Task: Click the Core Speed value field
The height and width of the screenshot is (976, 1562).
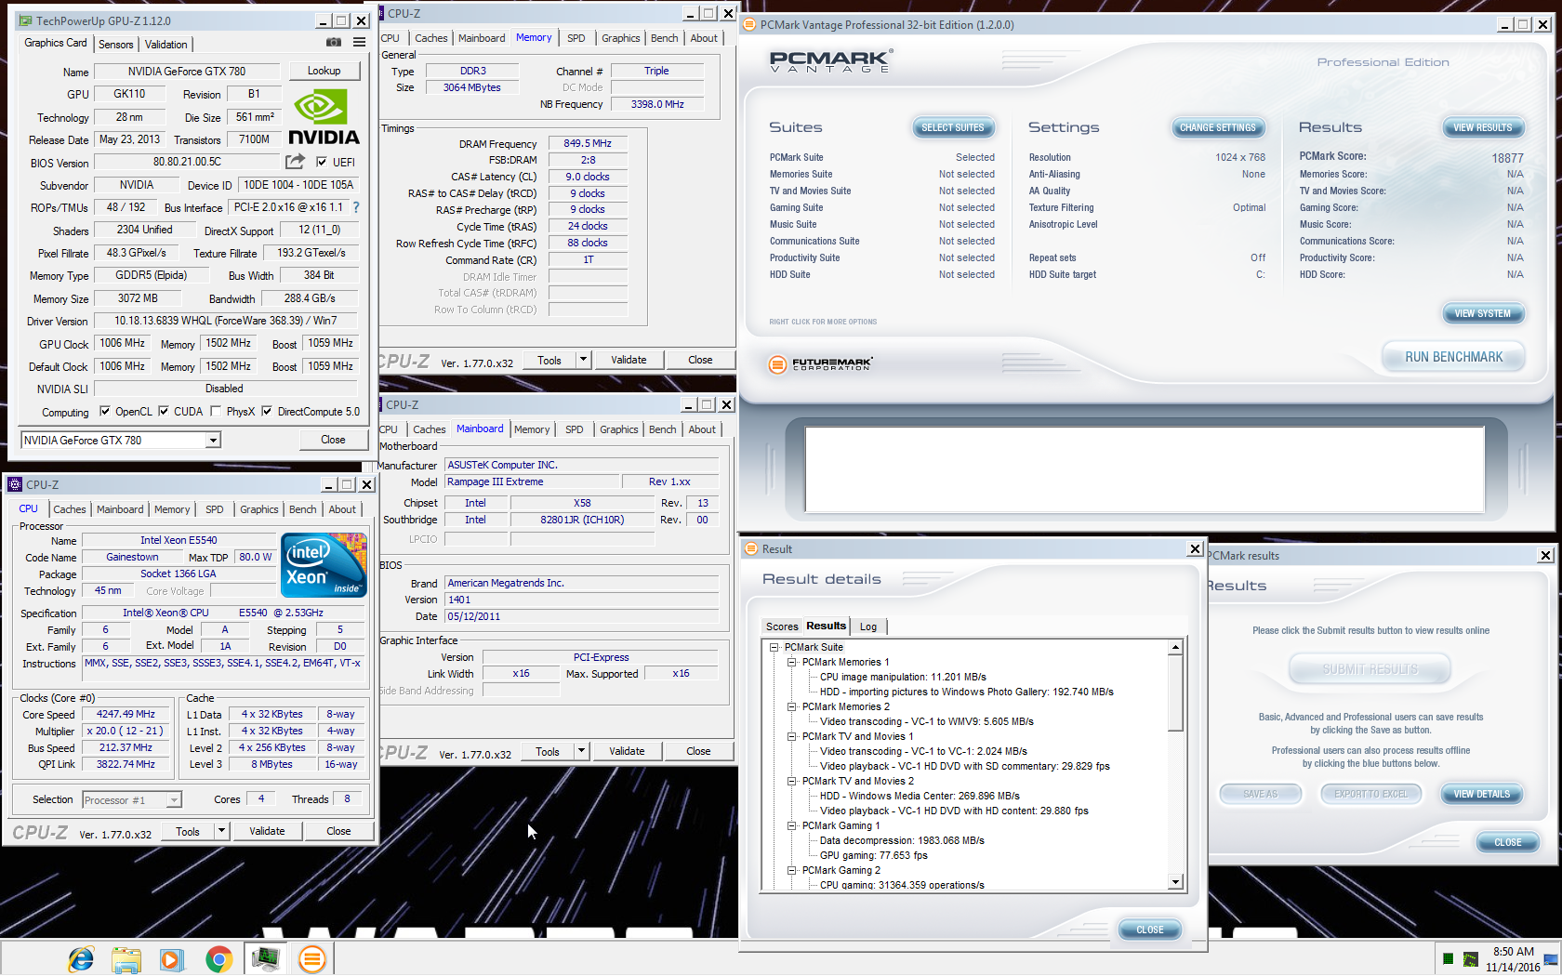Action: tap(126, 715)
